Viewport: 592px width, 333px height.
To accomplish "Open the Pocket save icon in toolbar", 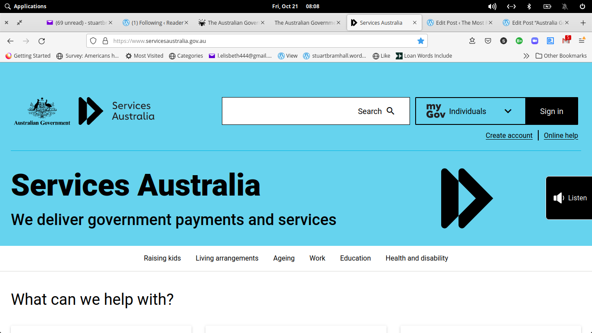I will (488, 41).
